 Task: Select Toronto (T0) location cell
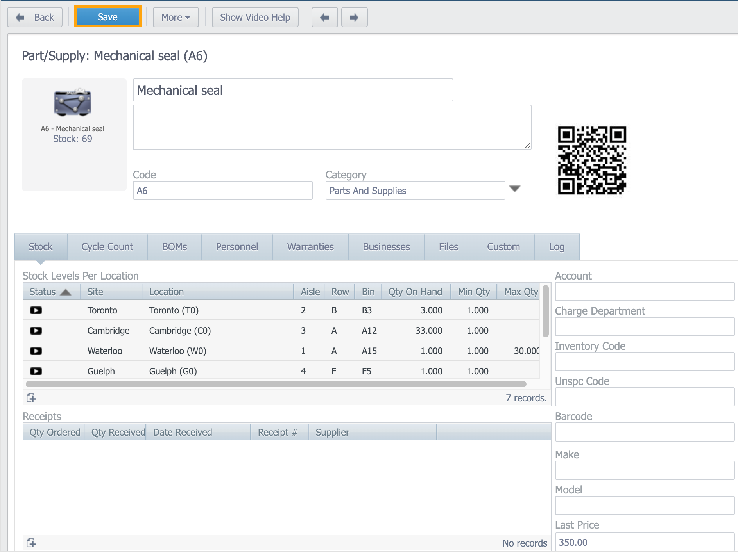174,310
